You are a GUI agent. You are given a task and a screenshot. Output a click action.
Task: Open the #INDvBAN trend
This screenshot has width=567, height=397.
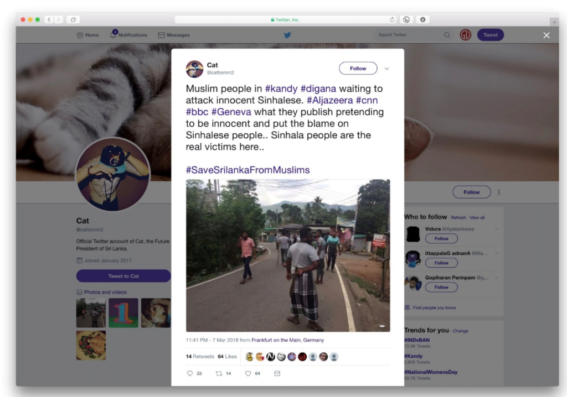[x=417, y=340]
